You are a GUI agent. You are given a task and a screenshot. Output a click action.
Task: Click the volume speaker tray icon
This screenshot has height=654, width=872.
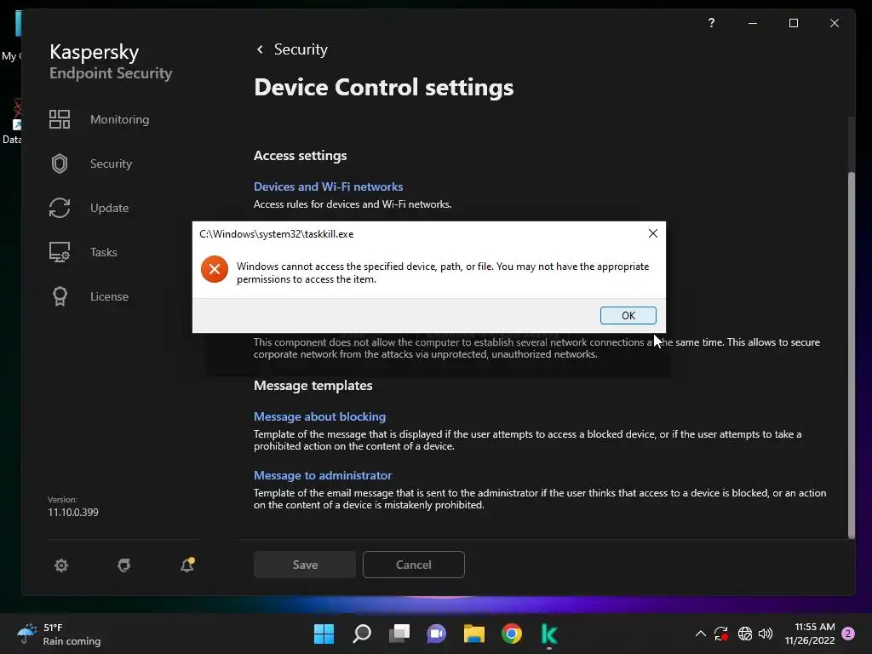tap(766, 634)
